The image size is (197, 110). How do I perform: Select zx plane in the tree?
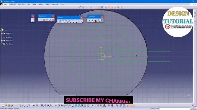pos(9,41)
